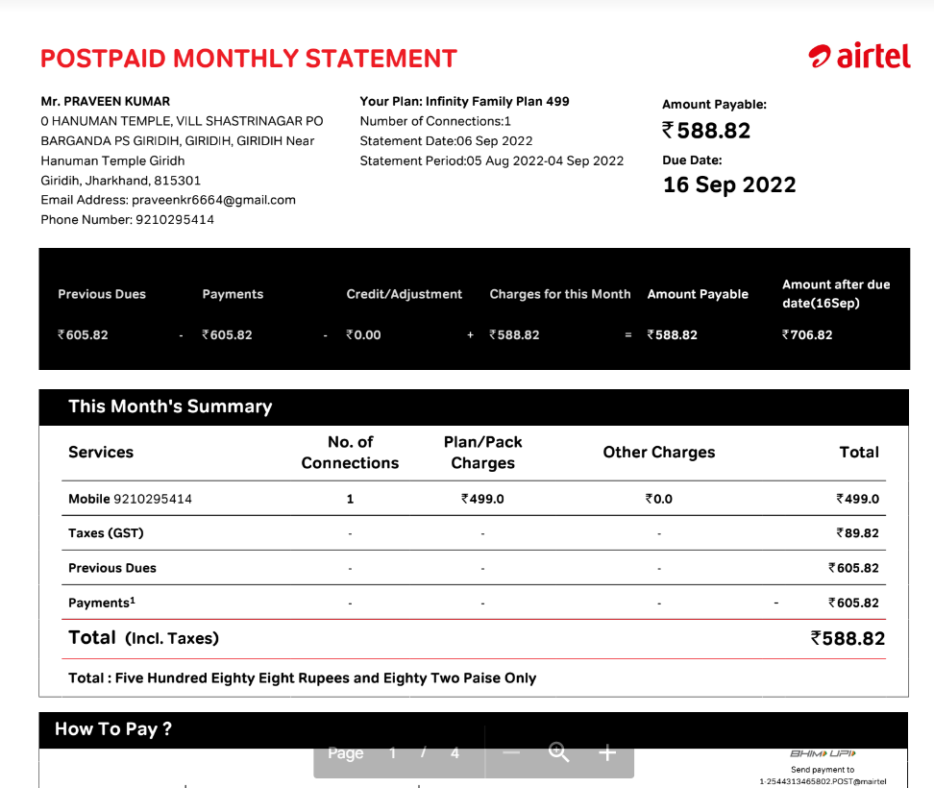Click the "Credit/Adjustment" header
Image resolution: width=934 pixels, height=788 pixels.
point(405,294)
